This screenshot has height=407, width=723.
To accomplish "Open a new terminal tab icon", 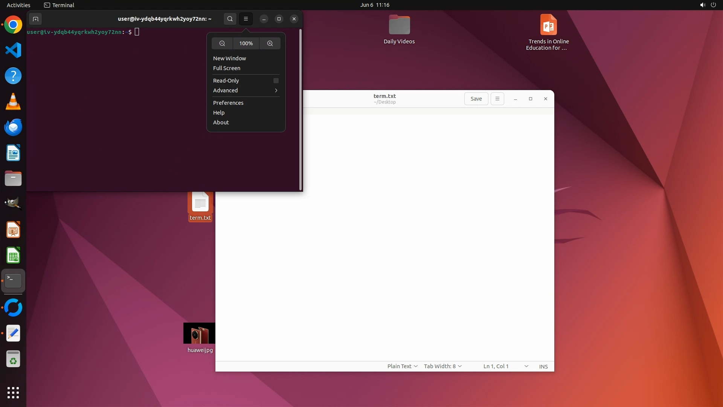I will coord(35,19).
